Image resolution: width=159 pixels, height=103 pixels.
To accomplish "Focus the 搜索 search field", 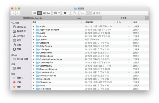I will (x=120, y=13).
